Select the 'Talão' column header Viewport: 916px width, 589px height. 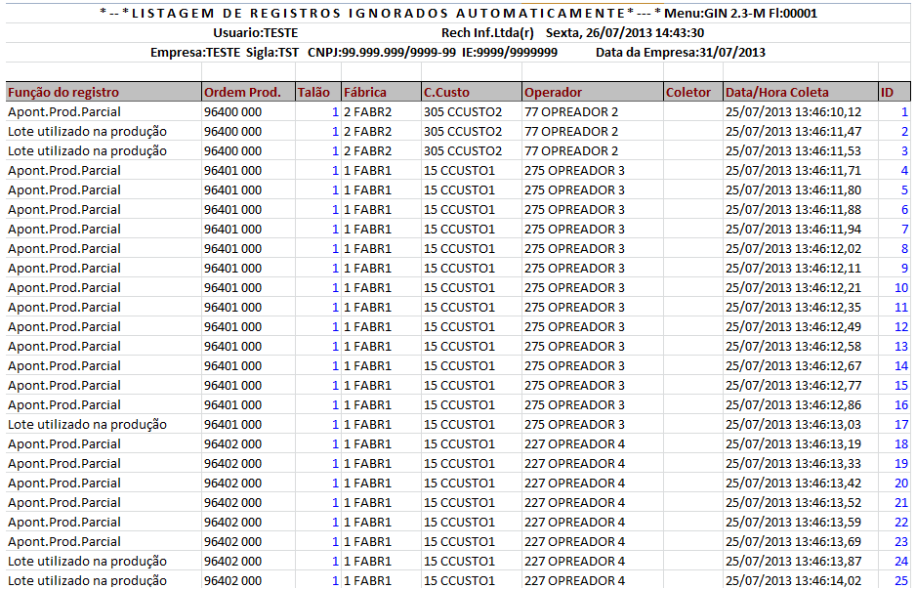tap(318, 93)
